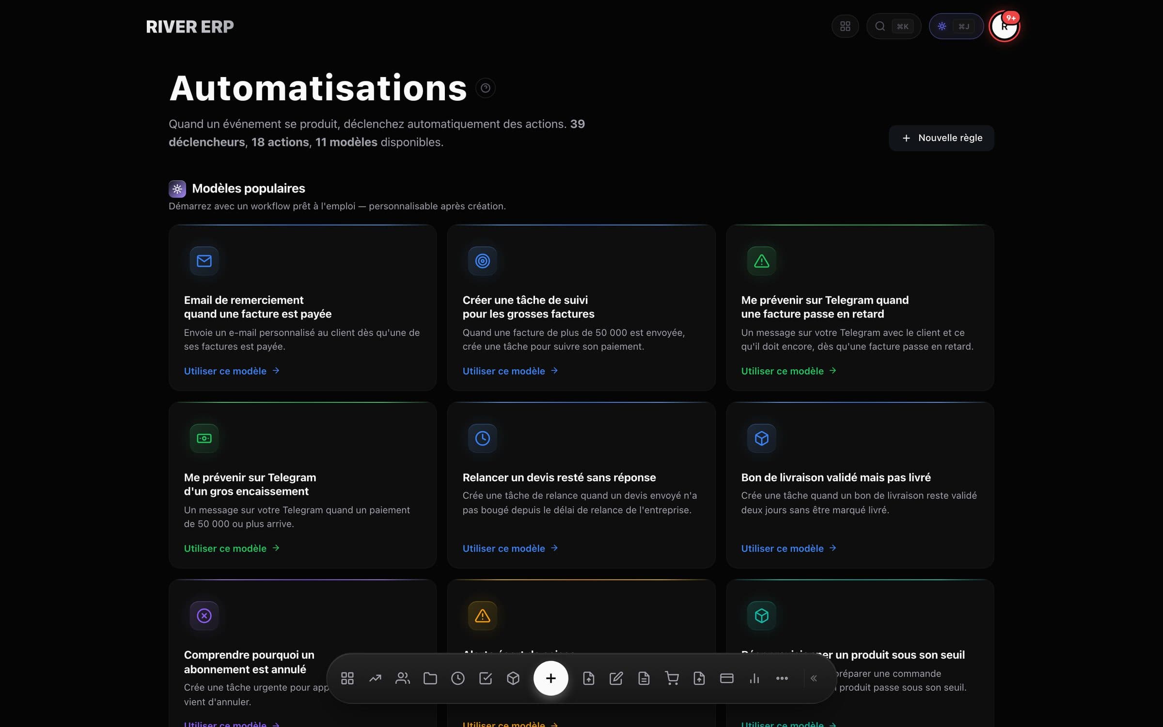The image size is (1163, 727).
Task: Use the Email de remerciement template link
Action: click(x=232, y=371)
